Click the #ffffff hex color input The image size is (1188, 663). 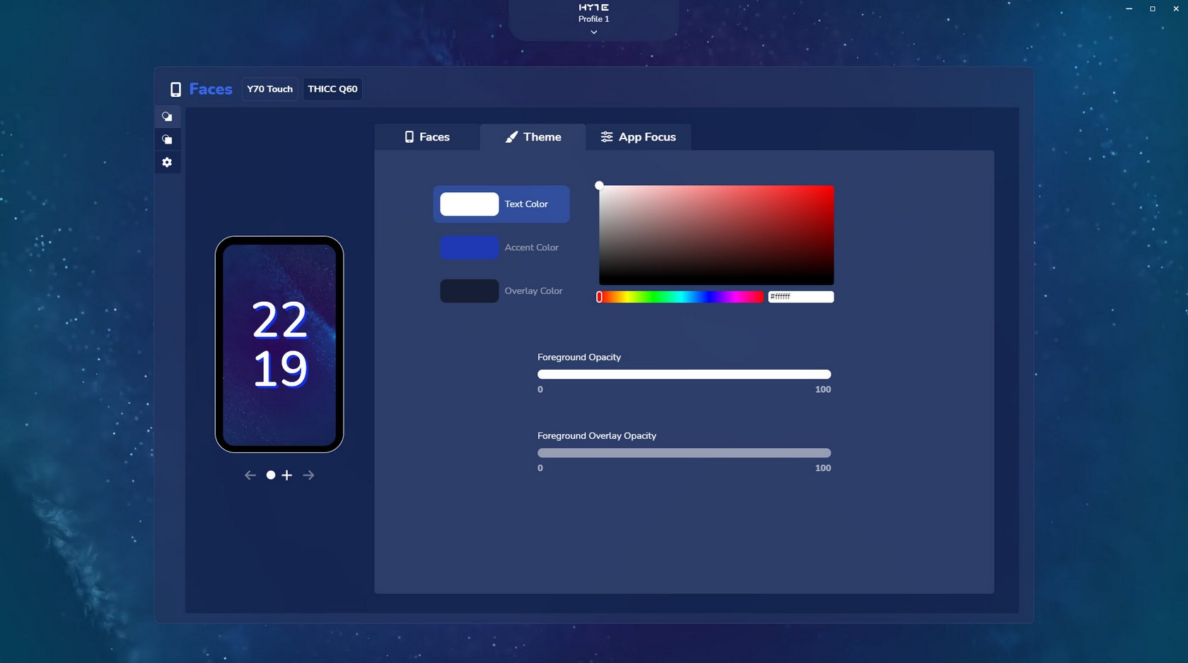801,297
